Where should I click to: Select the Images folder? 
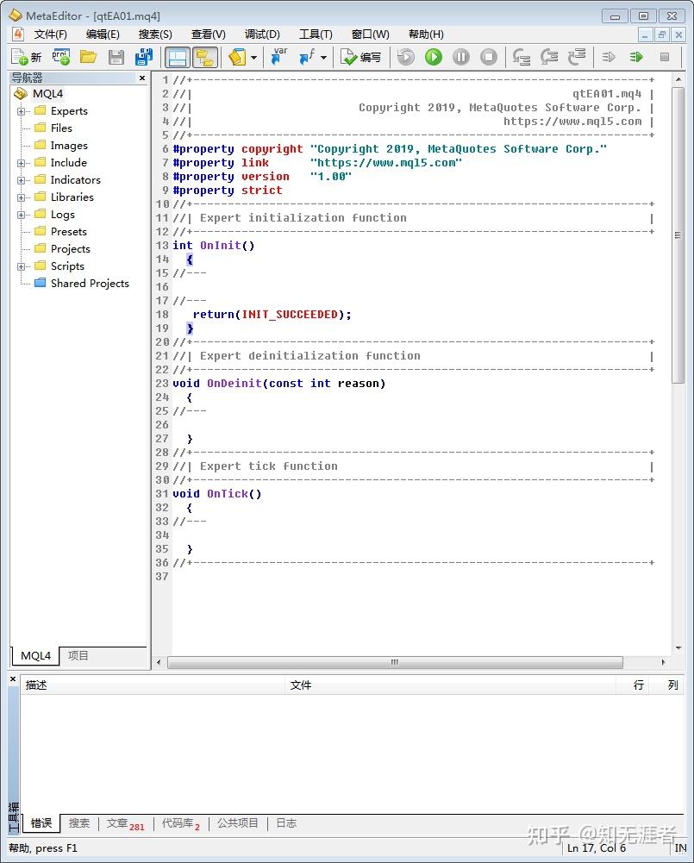[69, 146]
